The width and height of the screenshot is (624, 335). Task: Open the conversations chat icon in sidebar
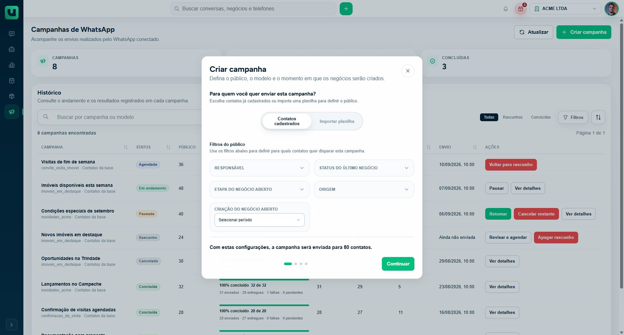pyautogui.click(x=12, y=34)
